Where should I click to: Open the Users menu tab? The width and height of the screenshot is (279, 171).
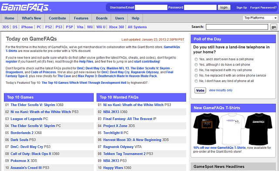point(119,18)
